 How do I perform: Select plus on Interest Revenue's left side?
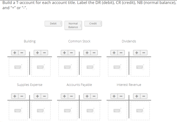[x=114, y=96]
